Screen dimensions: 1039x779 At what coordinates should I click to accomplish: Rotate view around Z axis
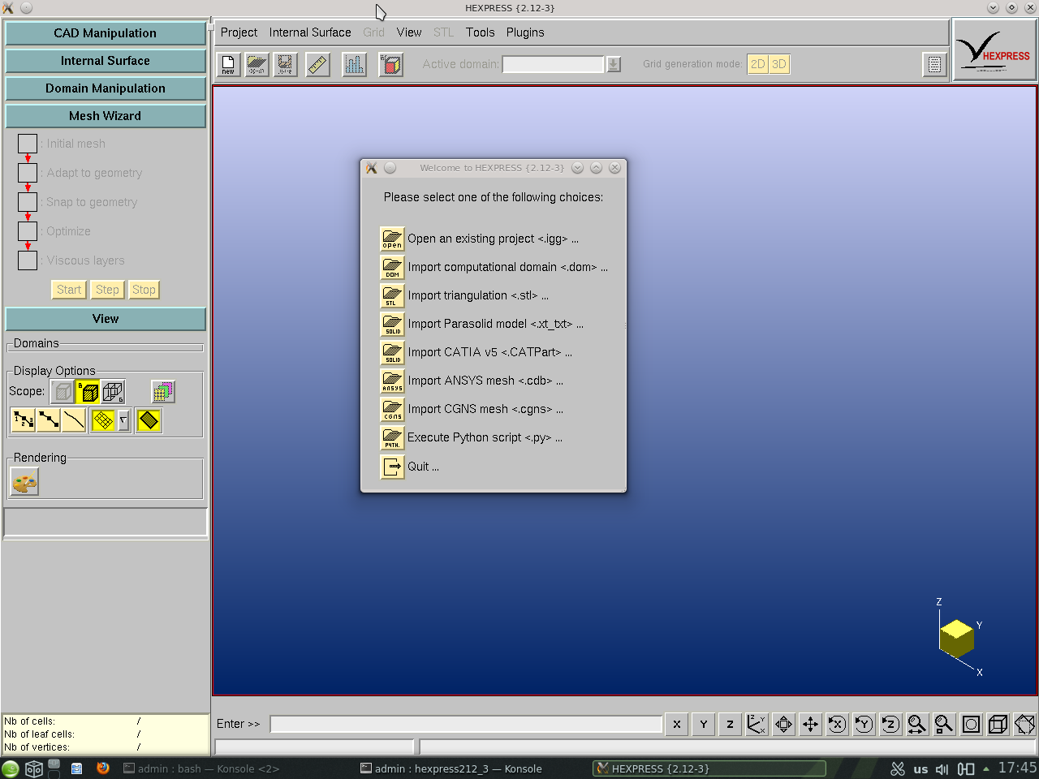[890, 725]
